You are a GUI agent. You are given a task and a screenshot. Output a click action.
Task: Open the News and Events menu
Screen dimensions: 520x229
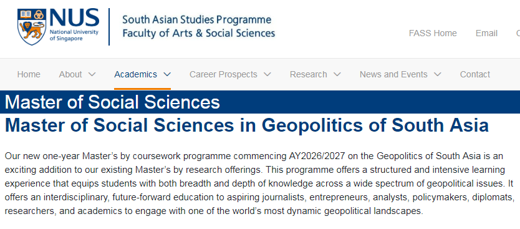tap(393, 74)
